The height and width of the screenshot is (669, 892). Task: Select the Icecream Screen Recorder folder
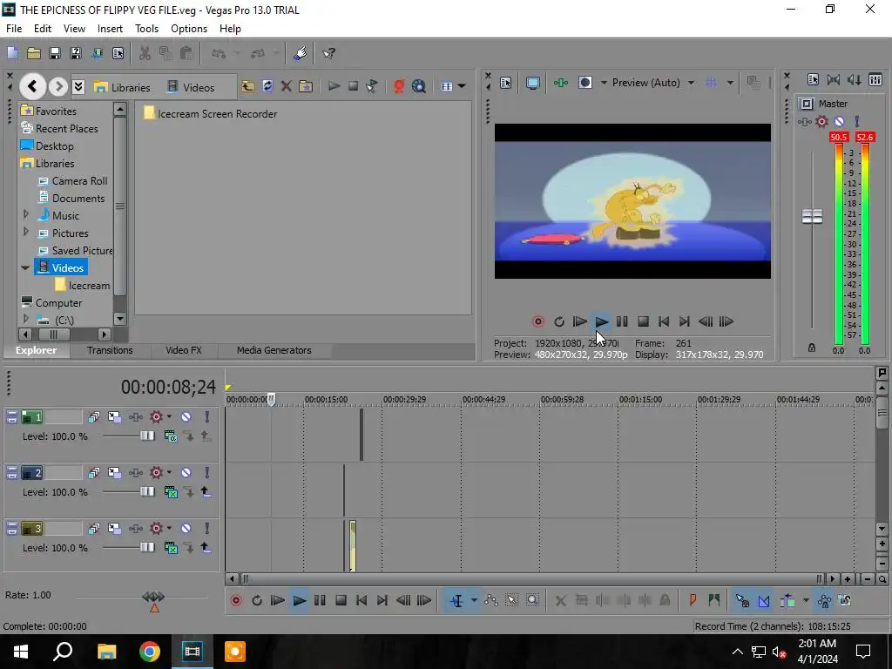211,114
